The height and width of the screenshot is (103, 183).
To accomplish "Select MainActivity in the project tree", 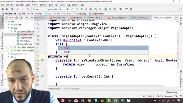I will click(25, 41).
